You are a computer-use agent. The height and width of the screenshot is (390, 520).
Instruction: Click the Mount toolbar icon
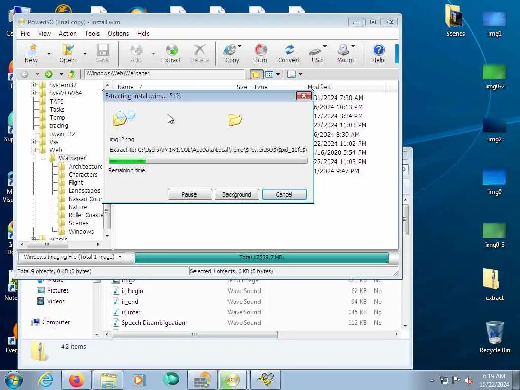345,53
